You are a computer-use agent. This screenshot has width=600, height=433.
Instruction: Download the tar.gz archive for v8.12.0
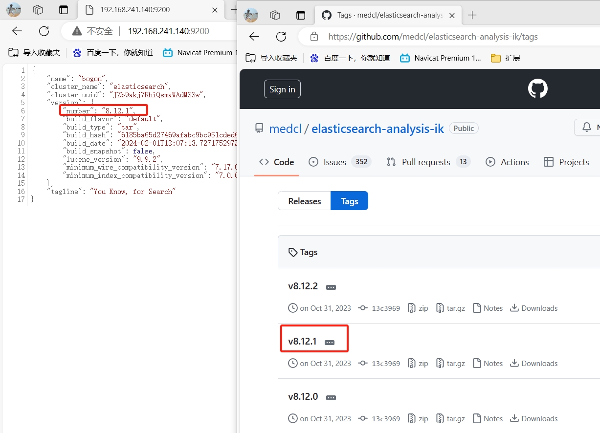pos(450,419)
